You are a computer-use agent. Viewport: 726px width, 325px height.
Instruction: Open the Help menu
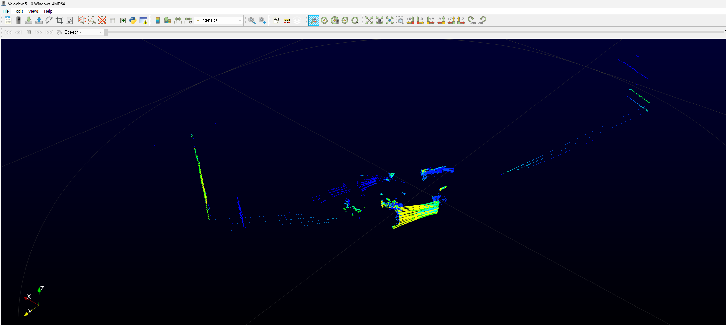(48, 11)
